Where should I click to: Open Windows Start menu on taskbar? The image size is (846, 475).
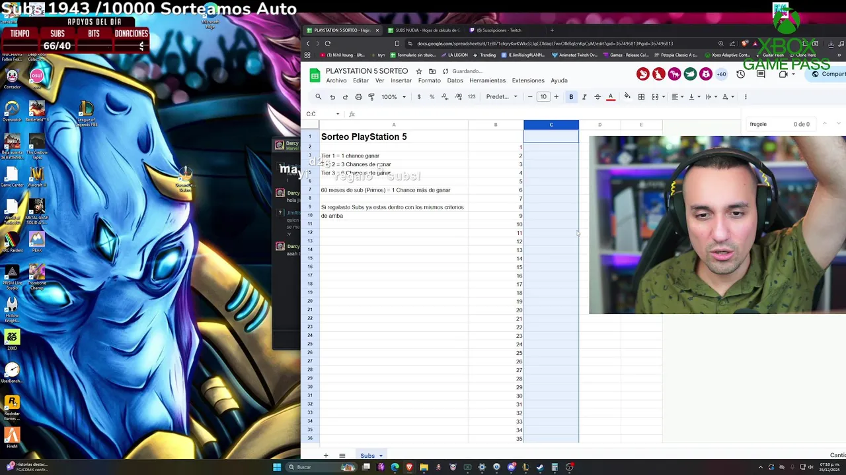point(277,467)
